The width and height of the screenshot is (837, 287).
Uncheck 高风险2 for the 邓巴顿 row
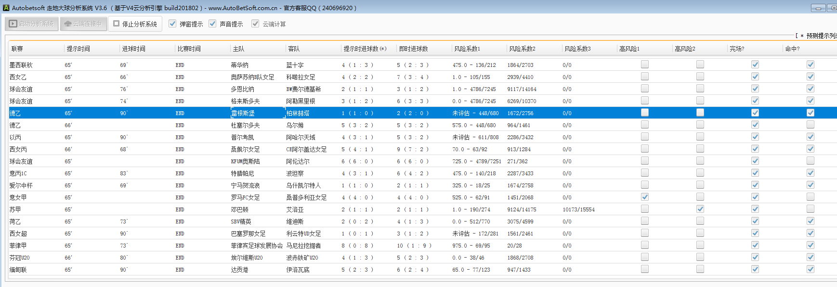pyautogui.click(x=700, y=209)
